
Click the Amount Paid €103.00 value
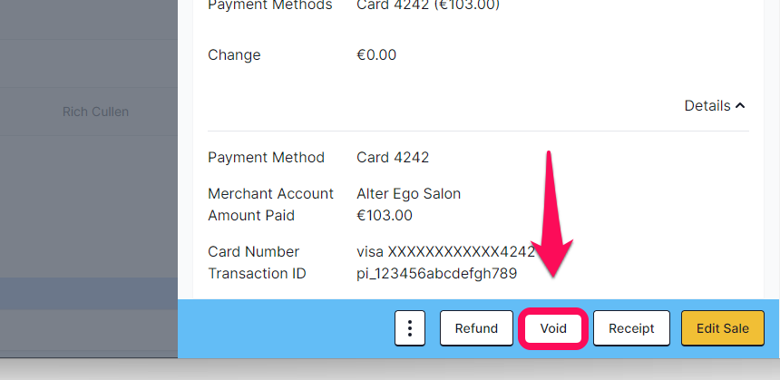click(385, 215)
